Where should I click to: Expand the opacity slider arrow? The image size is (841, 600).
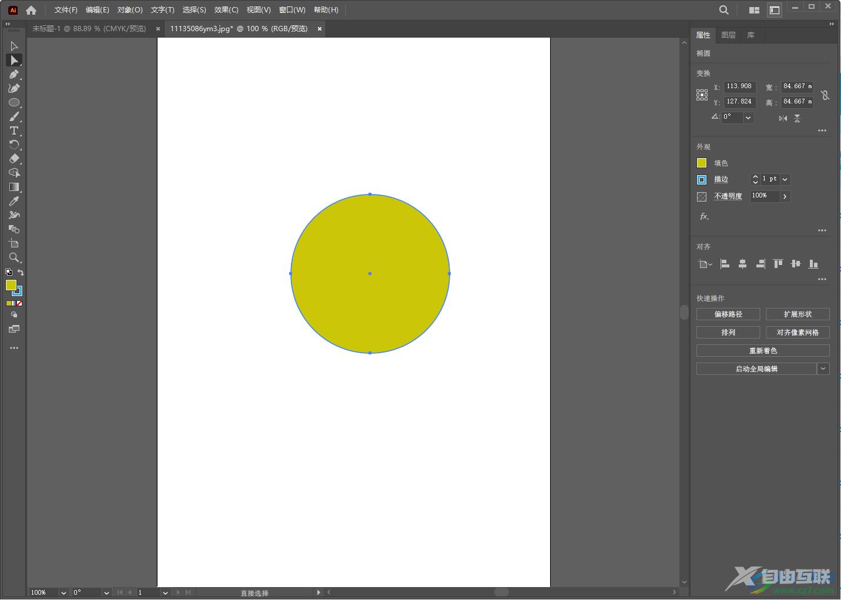point(785,196)
